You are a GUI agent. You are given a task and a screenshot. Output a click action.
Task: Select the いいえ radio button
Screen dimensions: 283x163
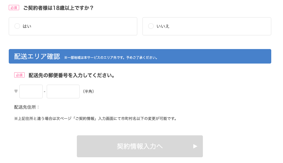tap(151, 26)
